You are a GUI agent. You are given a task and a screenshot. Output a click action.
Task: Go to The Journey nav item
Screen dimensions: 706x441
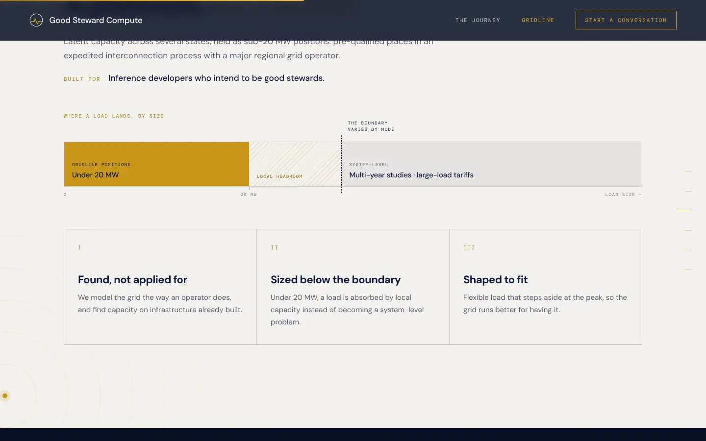point(478,20)
